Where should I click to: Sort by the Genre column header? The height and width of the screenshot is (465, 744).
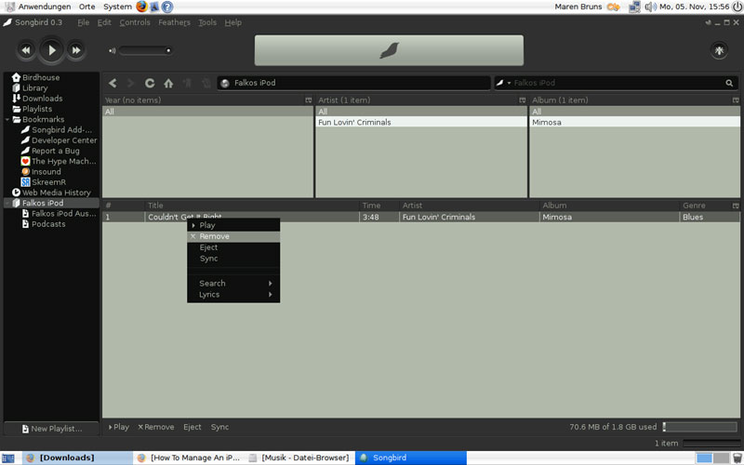click(706, 206)
